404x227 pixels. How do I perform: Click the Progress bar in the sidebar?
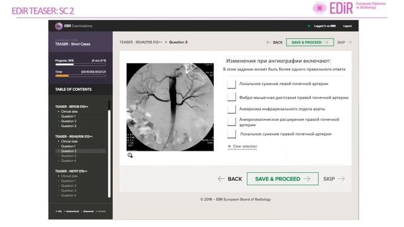[80, 64]
